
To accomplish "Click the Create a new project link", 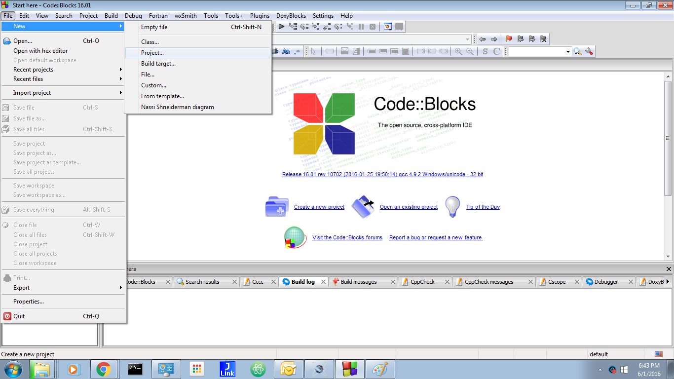I will pos(319,207).
